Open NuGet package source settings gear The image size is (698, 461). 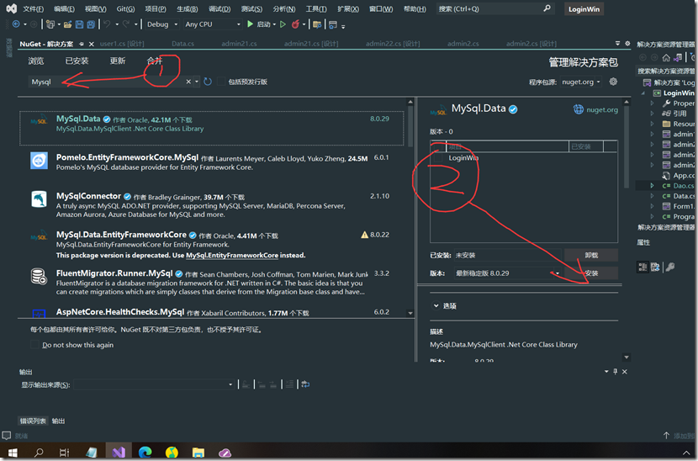613,82
